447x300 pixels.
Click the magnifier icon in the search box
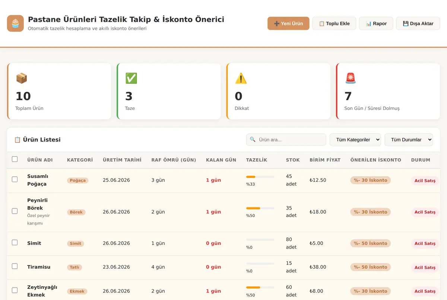(x=253, y=140)
